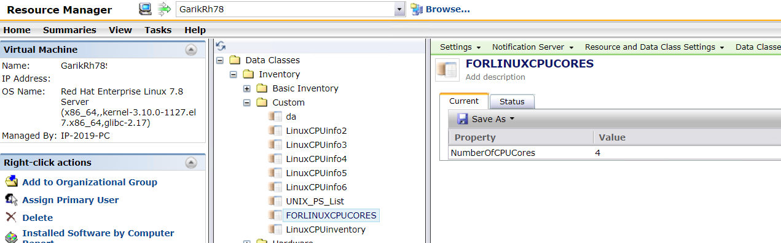
Task: Open the Settings dropdown menu
Action: click(460, 47)
